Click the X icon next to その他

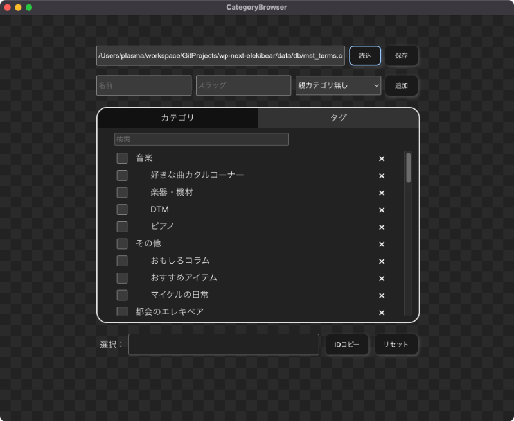pos(381,245)
